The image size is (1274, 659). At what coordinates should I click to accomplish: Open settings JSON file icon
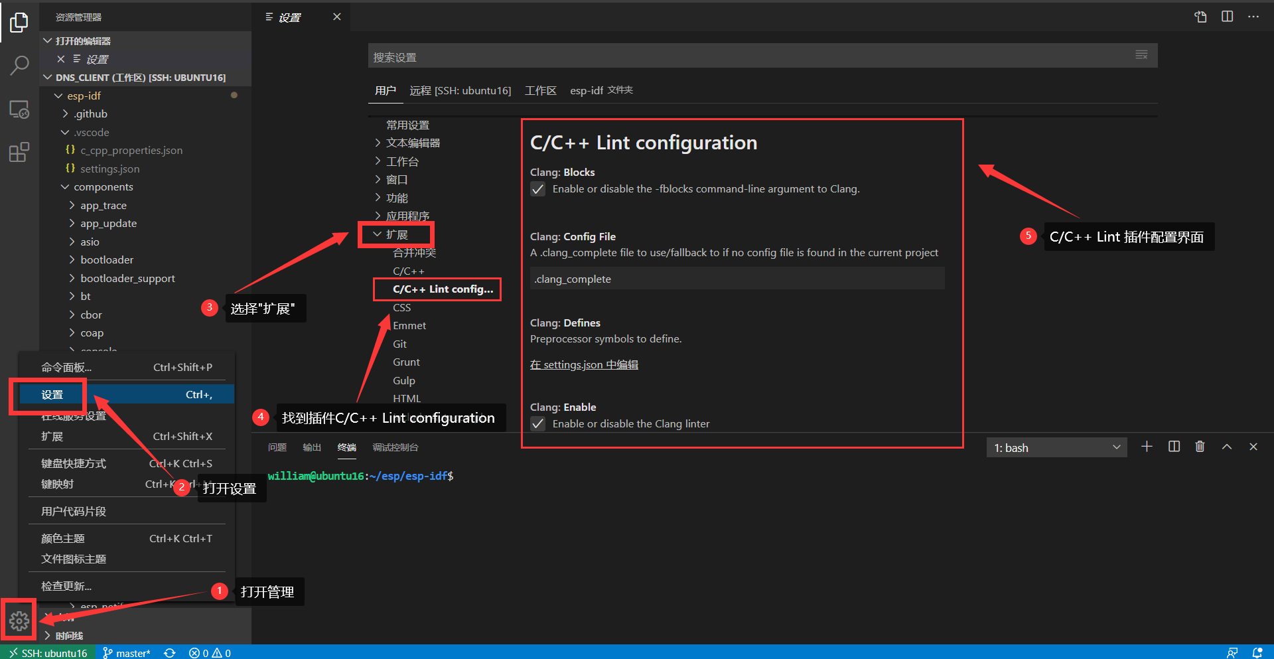pos(1200,17)
